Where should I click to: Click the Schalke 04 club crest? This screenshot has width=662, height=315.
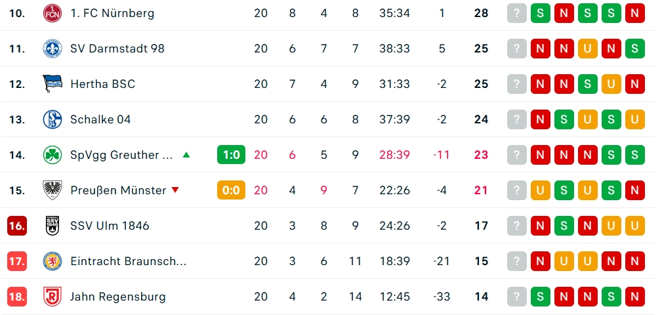click(x=52, y=119)
